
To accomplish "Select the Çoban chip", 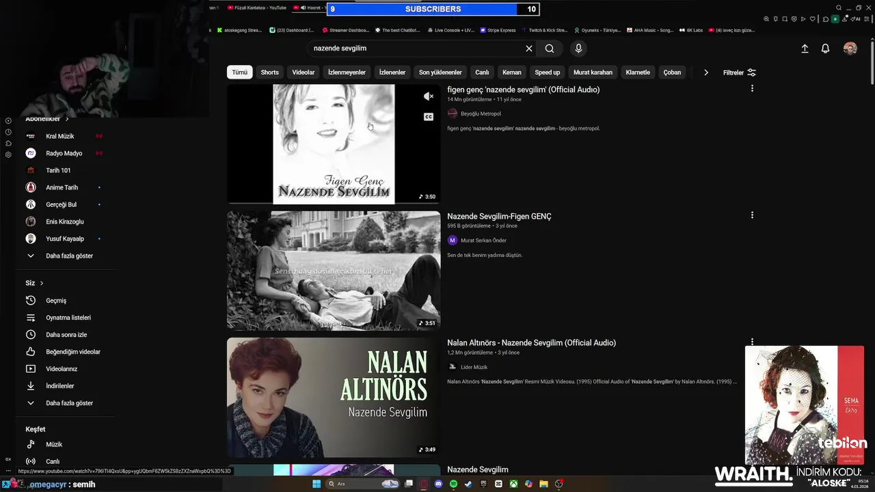I will coord(672,72).
